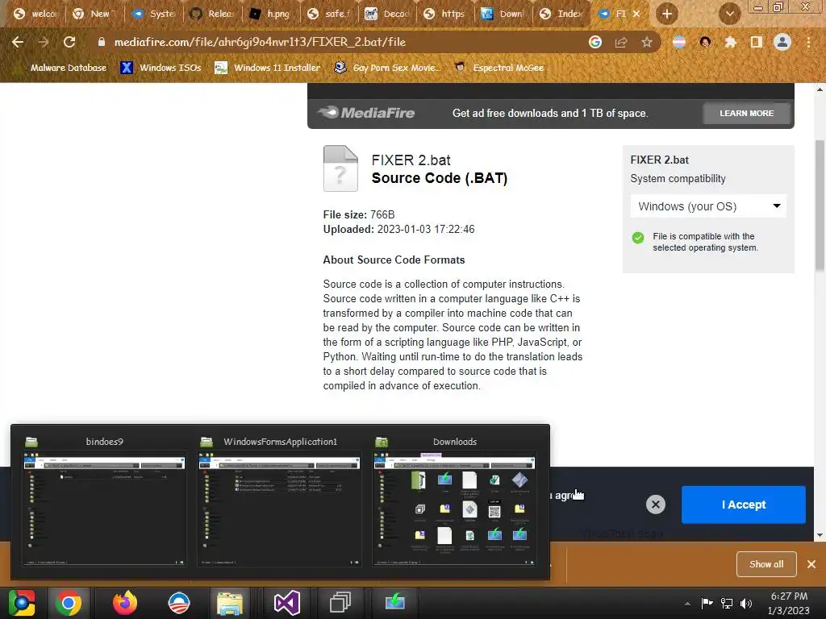Image resolution: width=826 pixels, height=619 pixels.
Task: Click the page vertical scrollbar
Action: tap(820, 206)
